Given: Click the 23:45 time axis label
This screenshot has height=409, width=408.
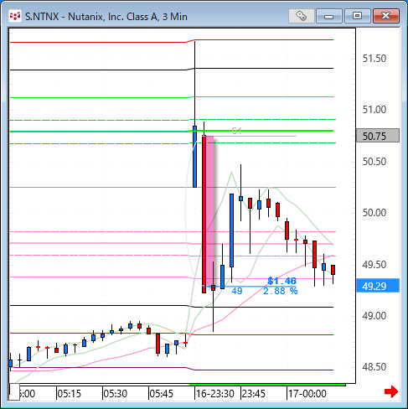Looking at the screenshot, I should (x=254, y=394).
